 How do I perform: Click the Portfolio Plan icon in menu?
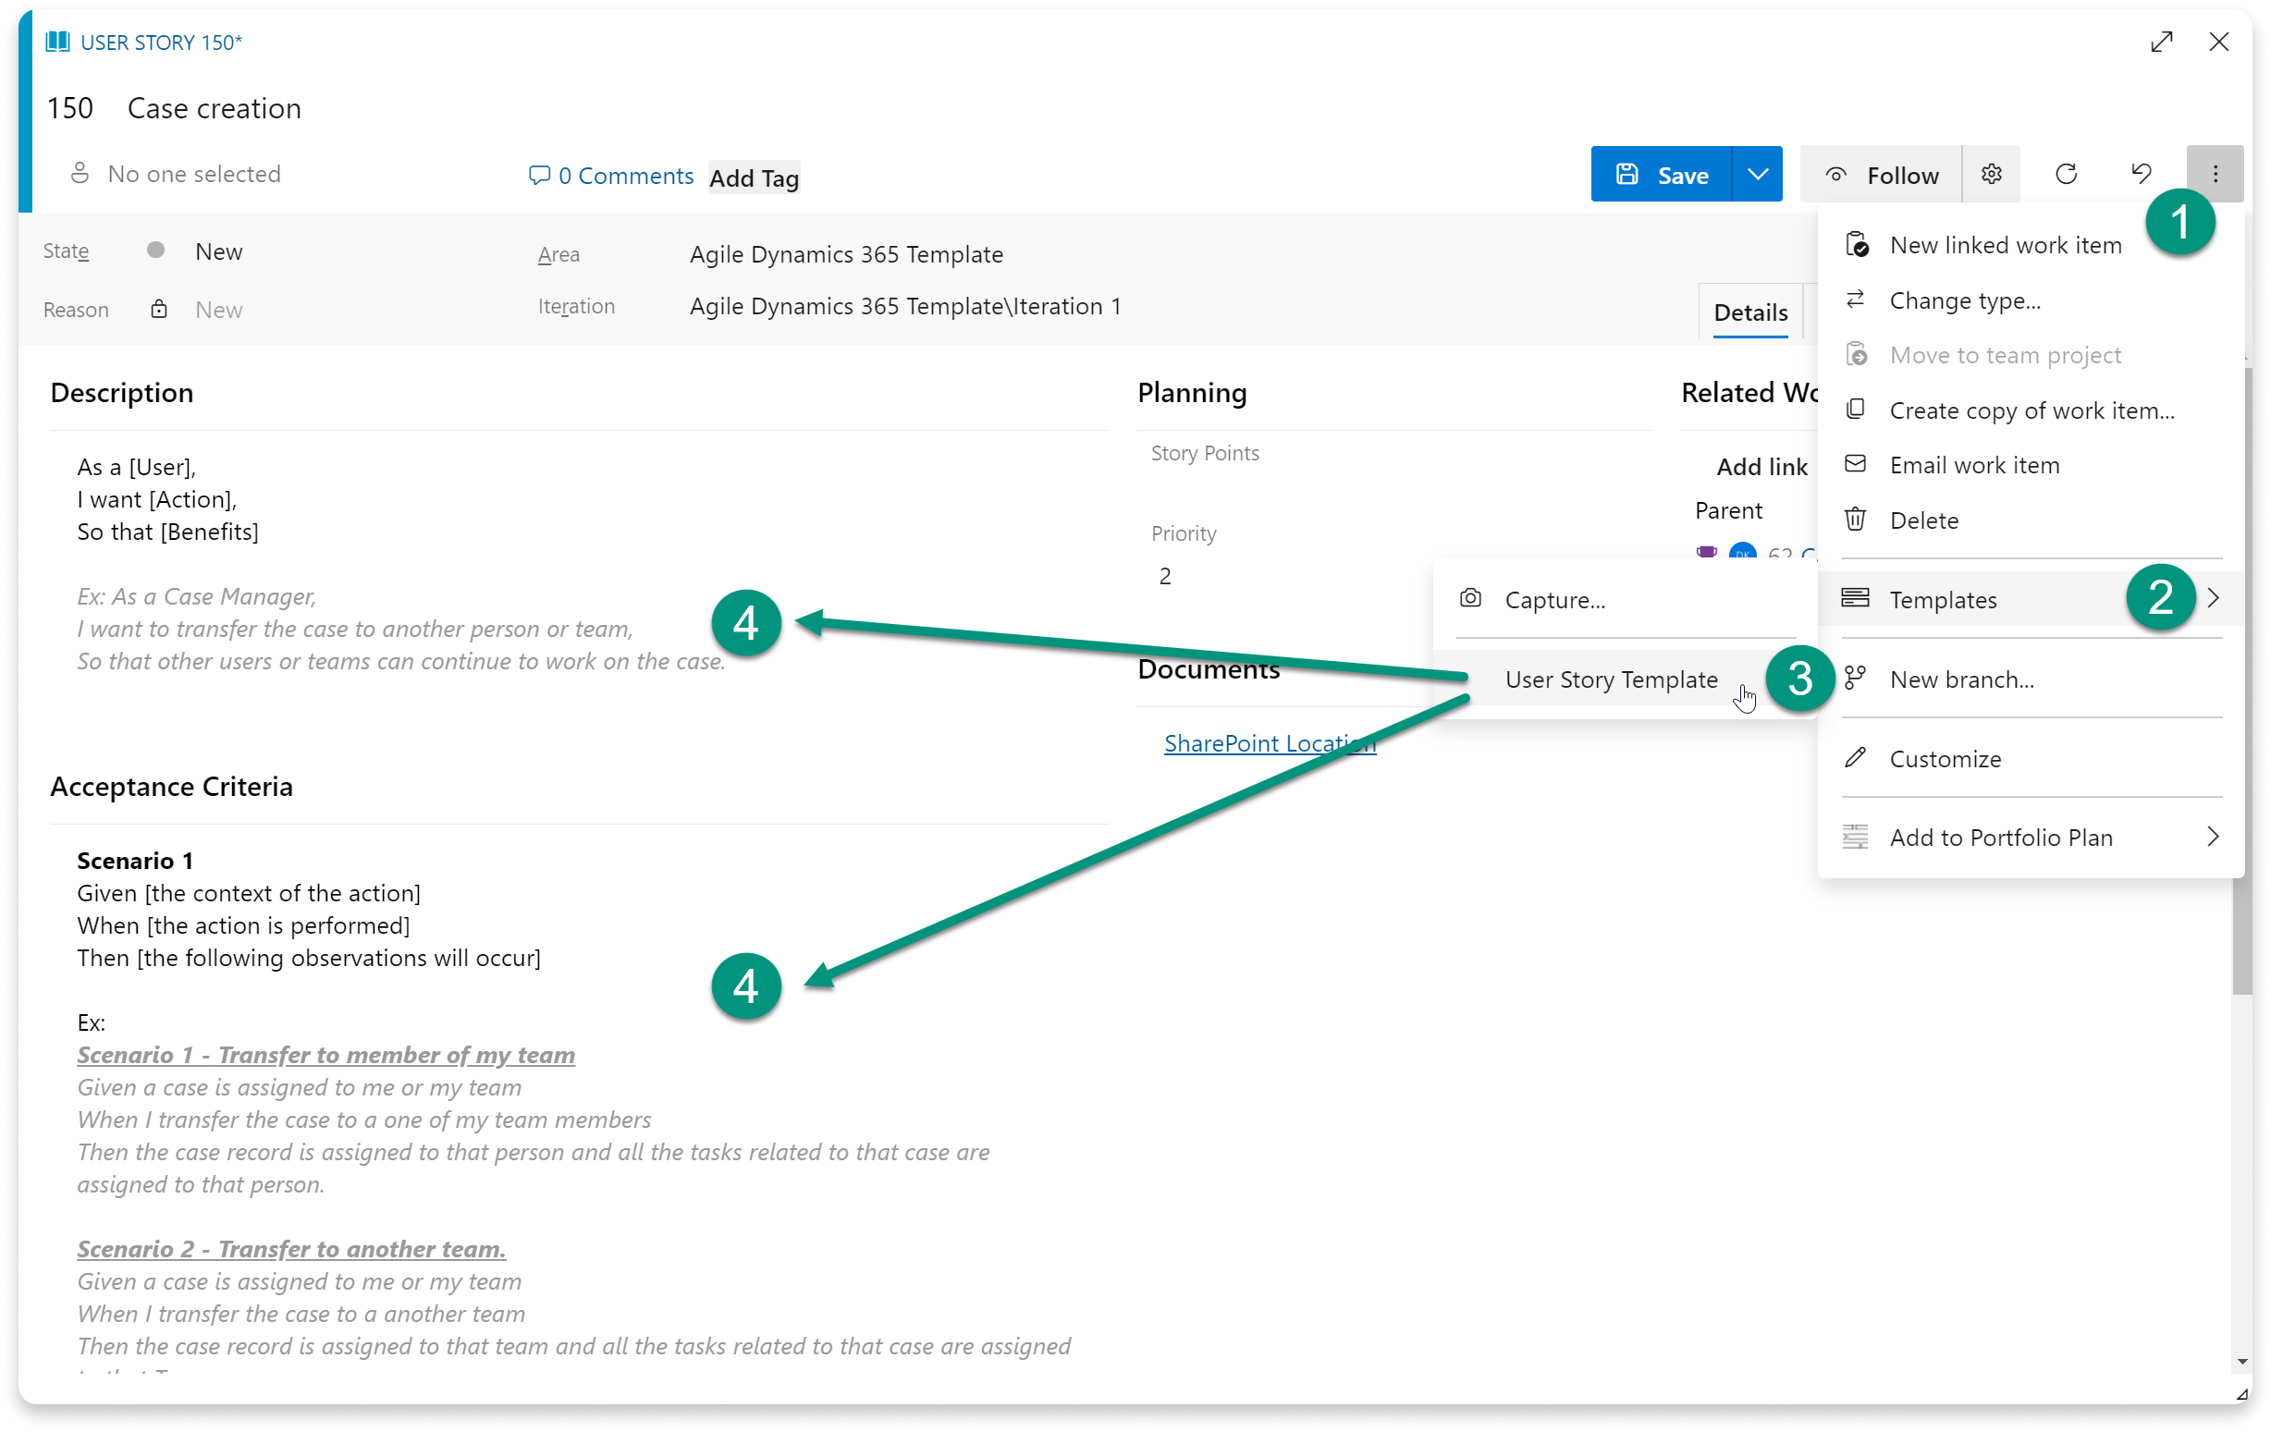click(1855, 838)
